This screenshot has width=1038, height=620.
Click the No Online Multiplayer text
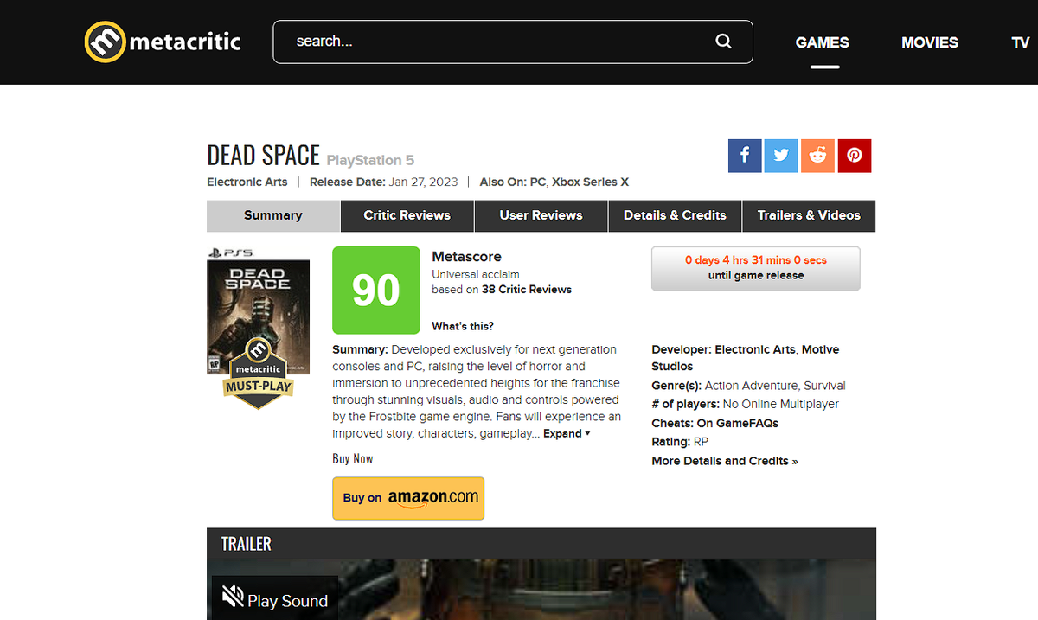point(781,404)
